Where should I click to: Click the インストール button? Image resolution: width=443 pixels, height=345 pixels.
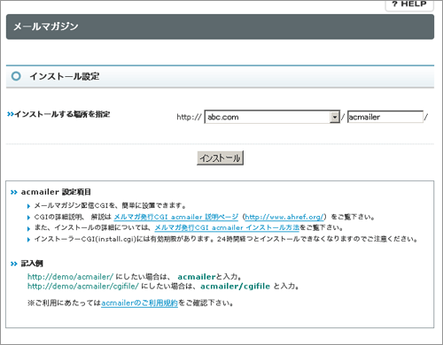coord(220,157)
